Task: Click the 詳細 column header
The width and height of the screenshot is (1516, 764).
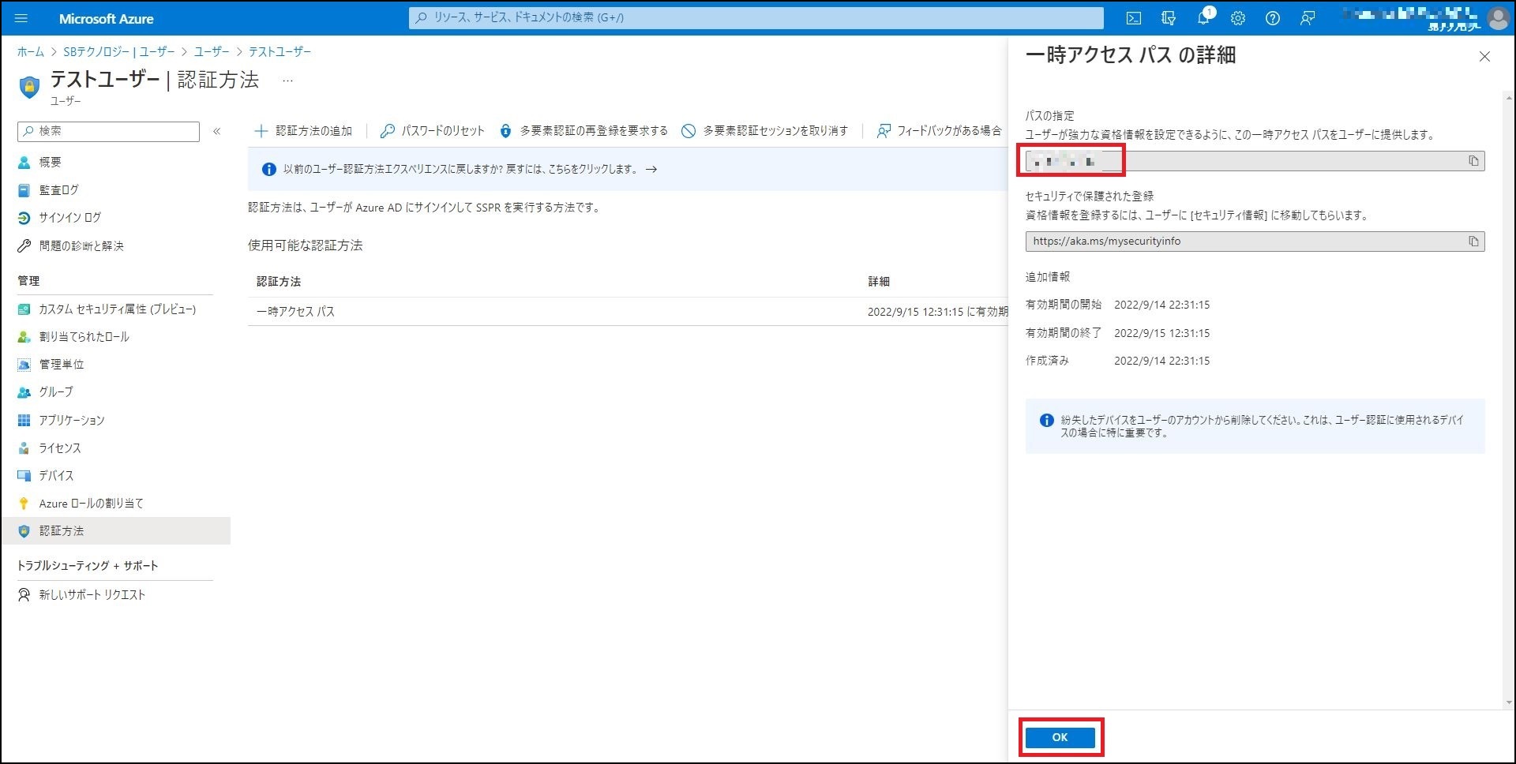Action: [879, 282]
